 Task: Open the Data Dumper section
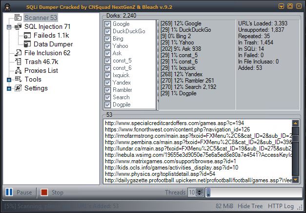[53, 44]
